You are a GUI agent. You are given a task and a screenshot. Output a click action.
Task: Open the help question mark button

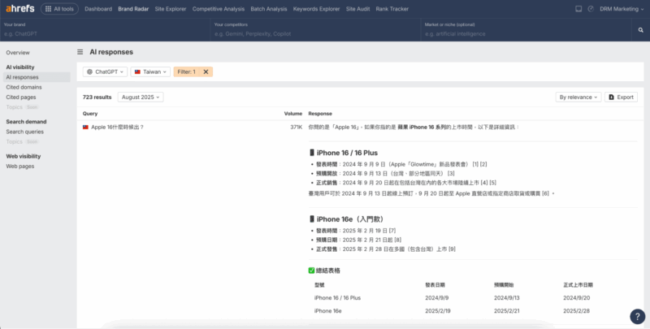[638, 317]
